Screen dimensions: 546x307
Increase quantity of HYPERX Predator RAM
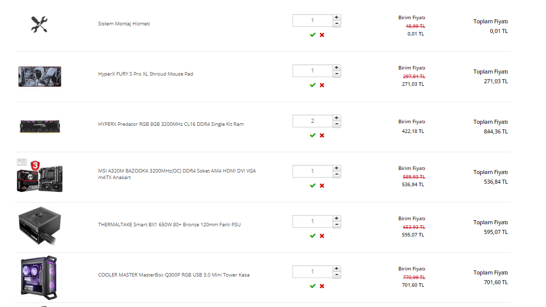coord(337,118)
